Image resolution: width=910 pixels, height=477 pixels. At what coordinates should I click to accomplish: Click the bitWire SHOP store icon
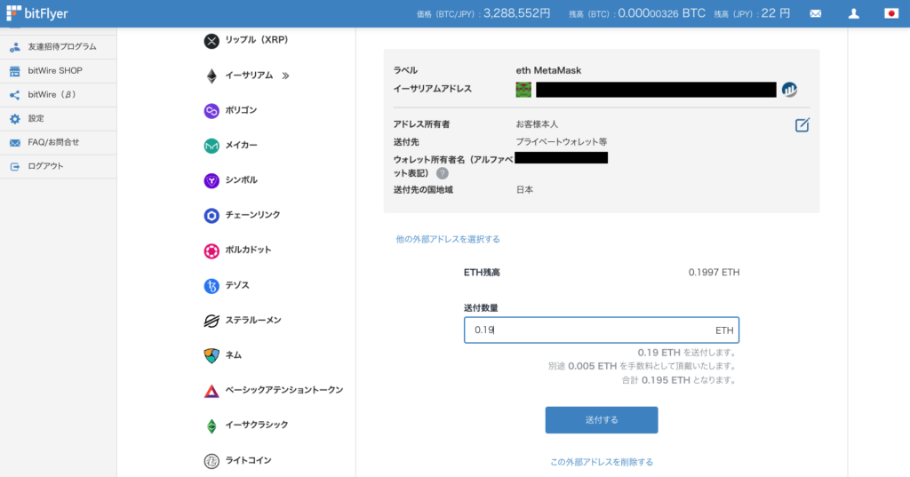tap(15, 71)
